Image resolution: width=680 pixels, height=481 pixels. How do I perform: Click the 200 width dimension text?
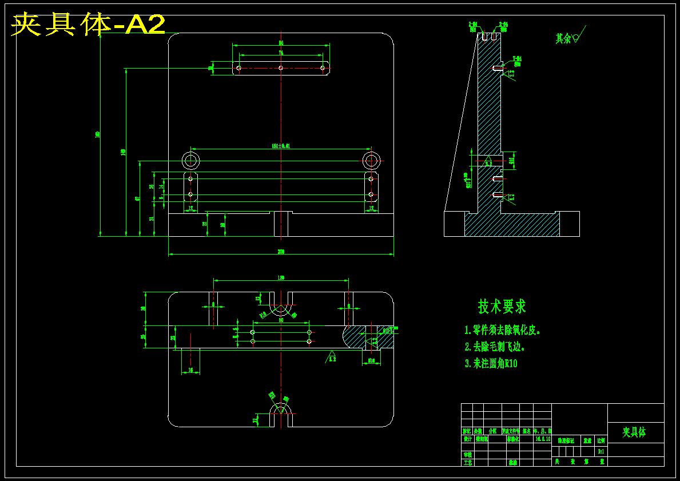coord(281,252)
